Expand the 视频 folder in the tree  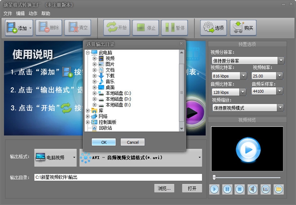[94, 58]
